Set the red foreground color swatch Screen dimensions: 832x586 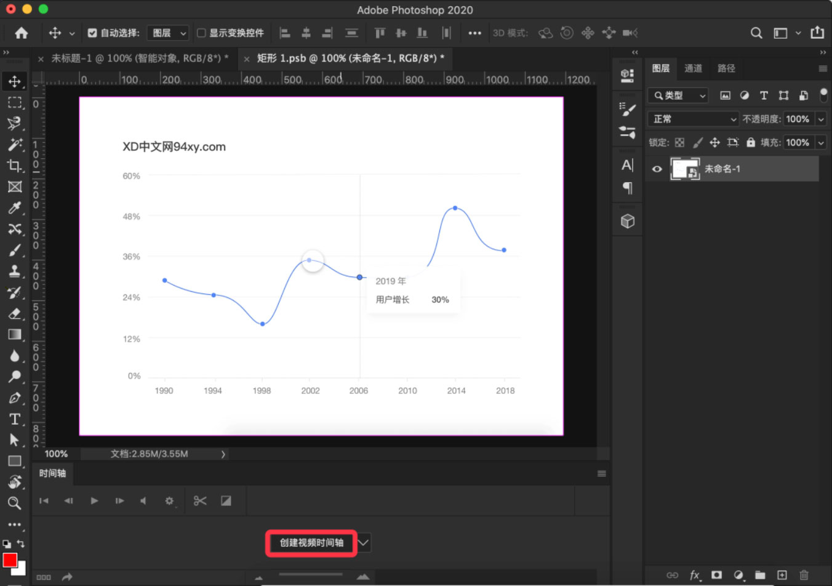pyautogui.click(x=10, y=560)
